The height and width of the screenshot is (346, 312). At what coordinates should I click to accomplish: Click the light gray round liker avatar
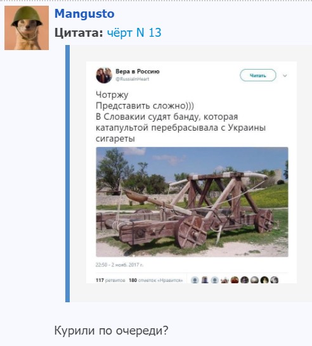tap(254, 280)
